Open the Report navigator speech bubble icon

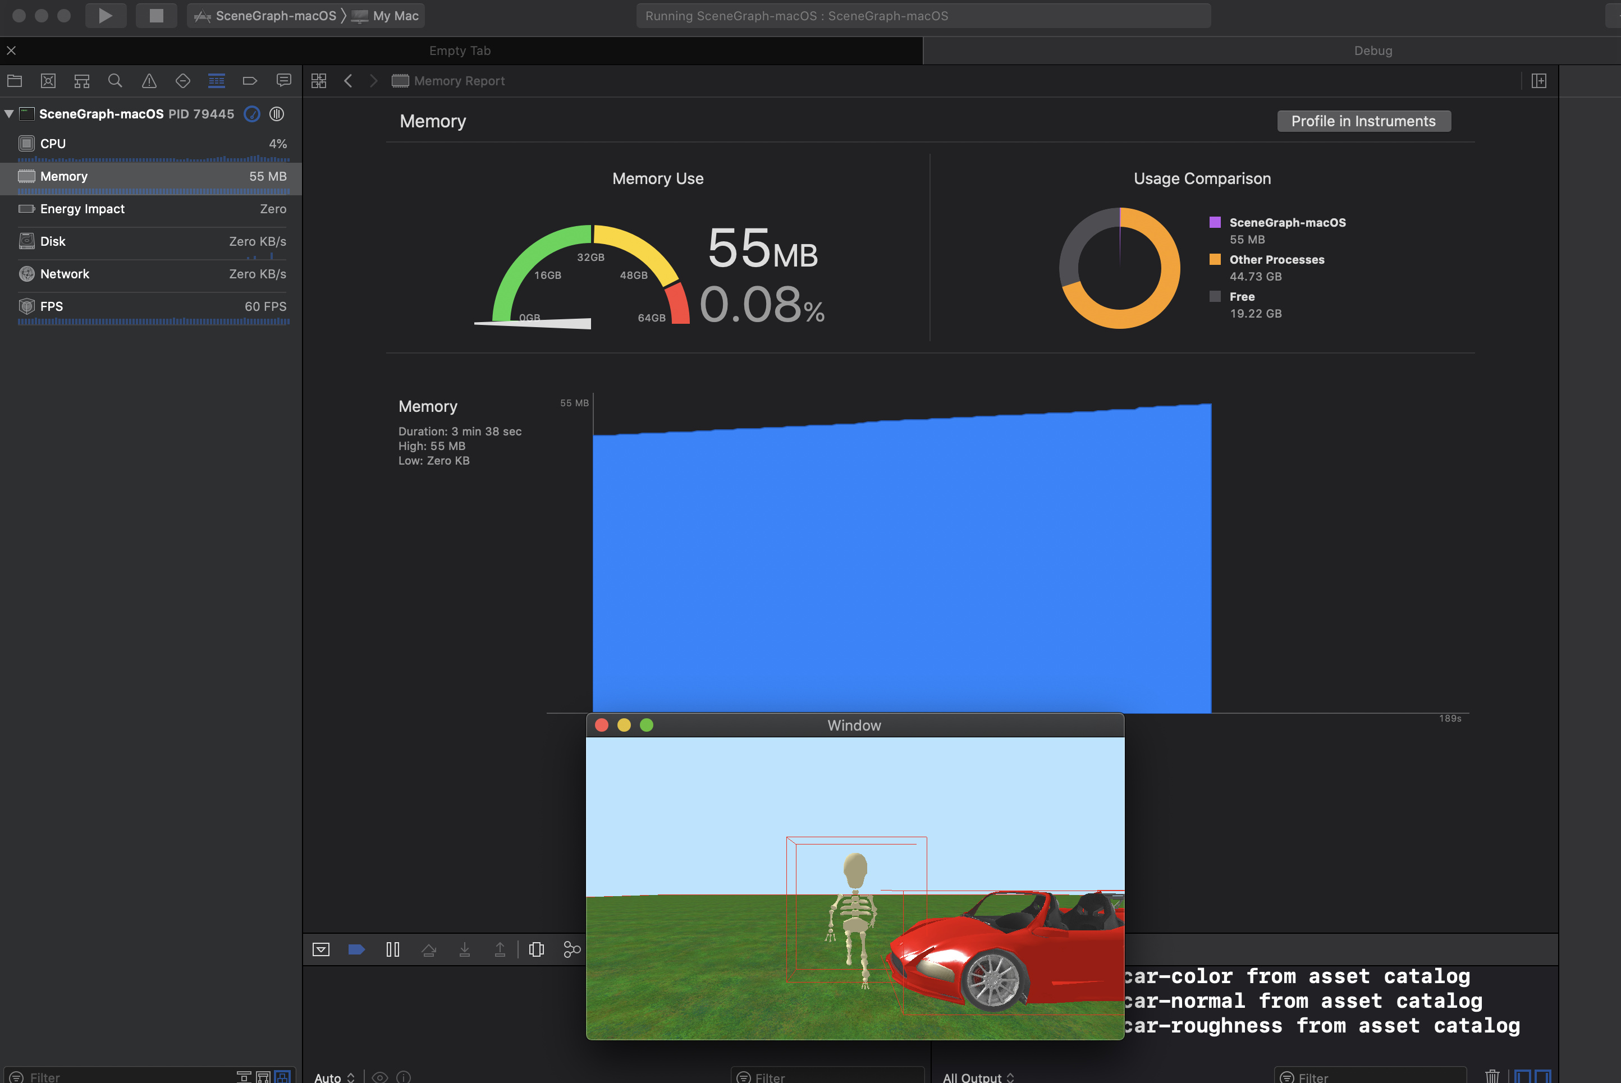(x=284, y=81)
